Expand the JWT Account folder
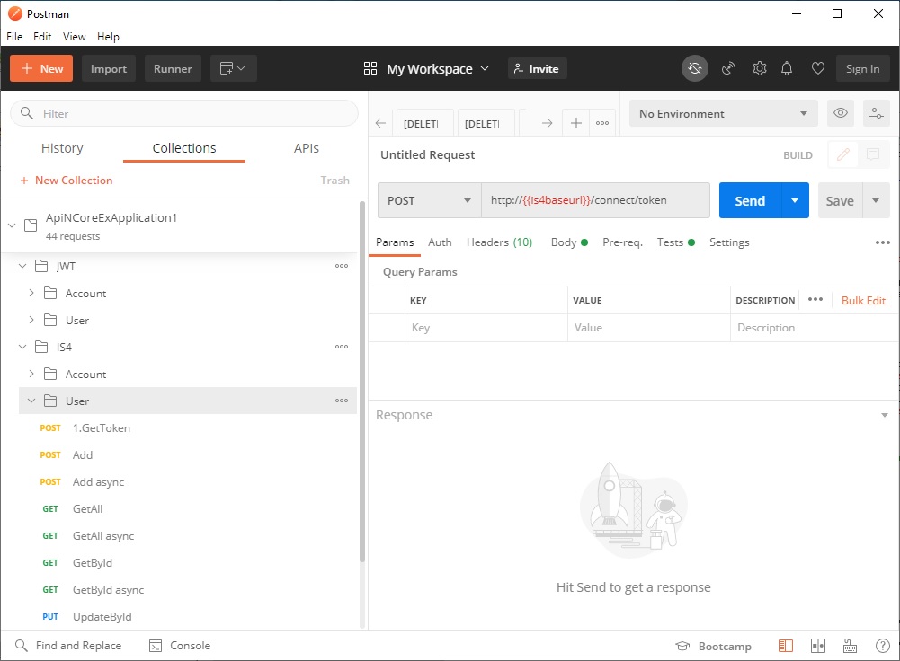This screenshot has width=900, height=661. pyautogui.click(x=31, y=293)
